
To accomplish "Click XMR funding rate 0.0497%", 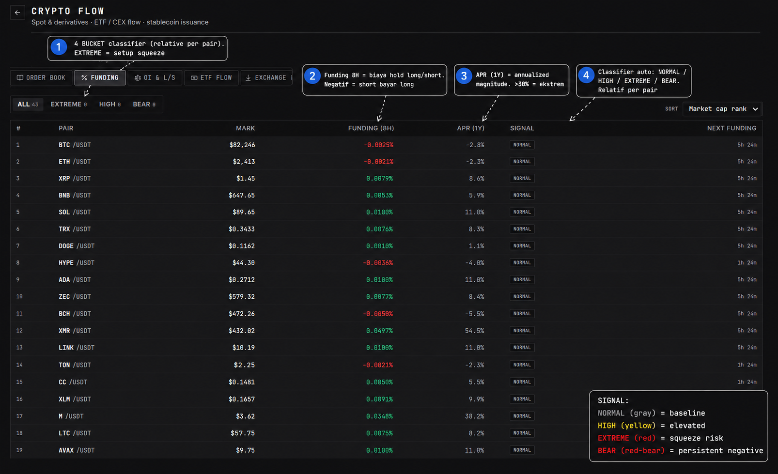I will click(x=379, y=331).
